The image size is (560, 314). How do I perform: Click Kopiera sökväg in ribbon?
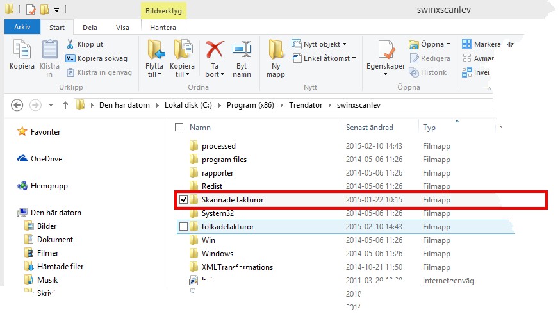tap(95, 58)
